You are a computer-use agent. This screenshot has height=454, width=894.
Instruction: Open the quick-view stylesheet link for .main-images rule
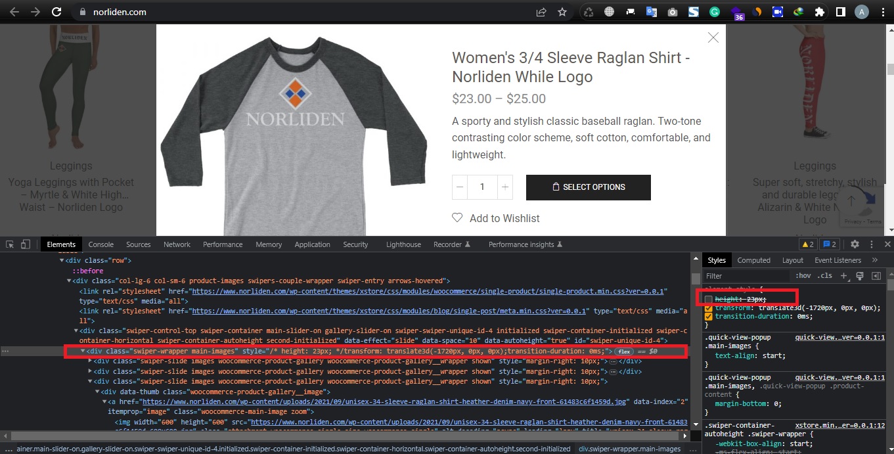point(840,337)
